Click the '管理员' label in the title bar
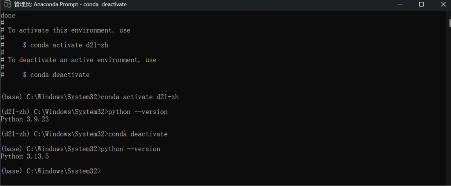 (23, 5)
